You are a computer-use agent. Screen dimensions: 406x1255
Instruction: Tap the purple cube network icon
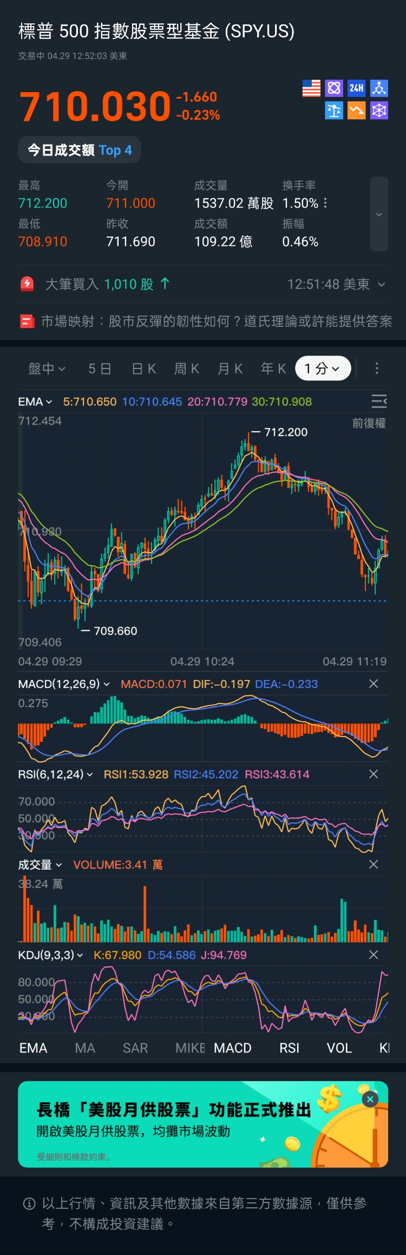point(379,111)
